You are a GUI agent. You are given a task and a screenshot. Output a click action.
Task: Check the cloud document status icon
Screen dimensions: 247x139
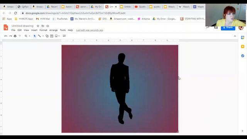pyautogui.click(x=47, y=26)
